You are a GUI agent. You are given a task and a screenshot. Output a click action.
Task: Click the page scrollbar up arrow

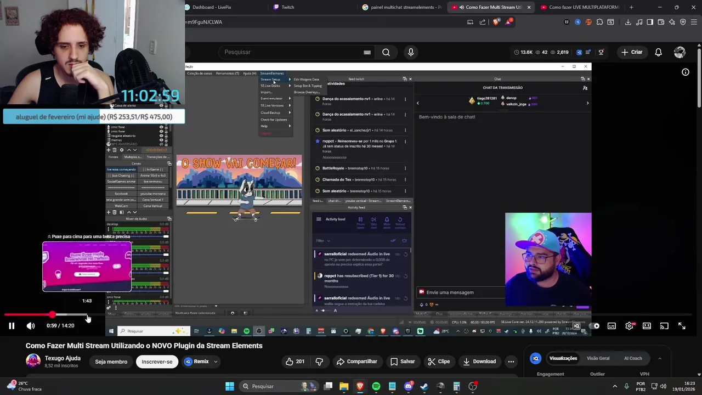click(x=699, y=44)
